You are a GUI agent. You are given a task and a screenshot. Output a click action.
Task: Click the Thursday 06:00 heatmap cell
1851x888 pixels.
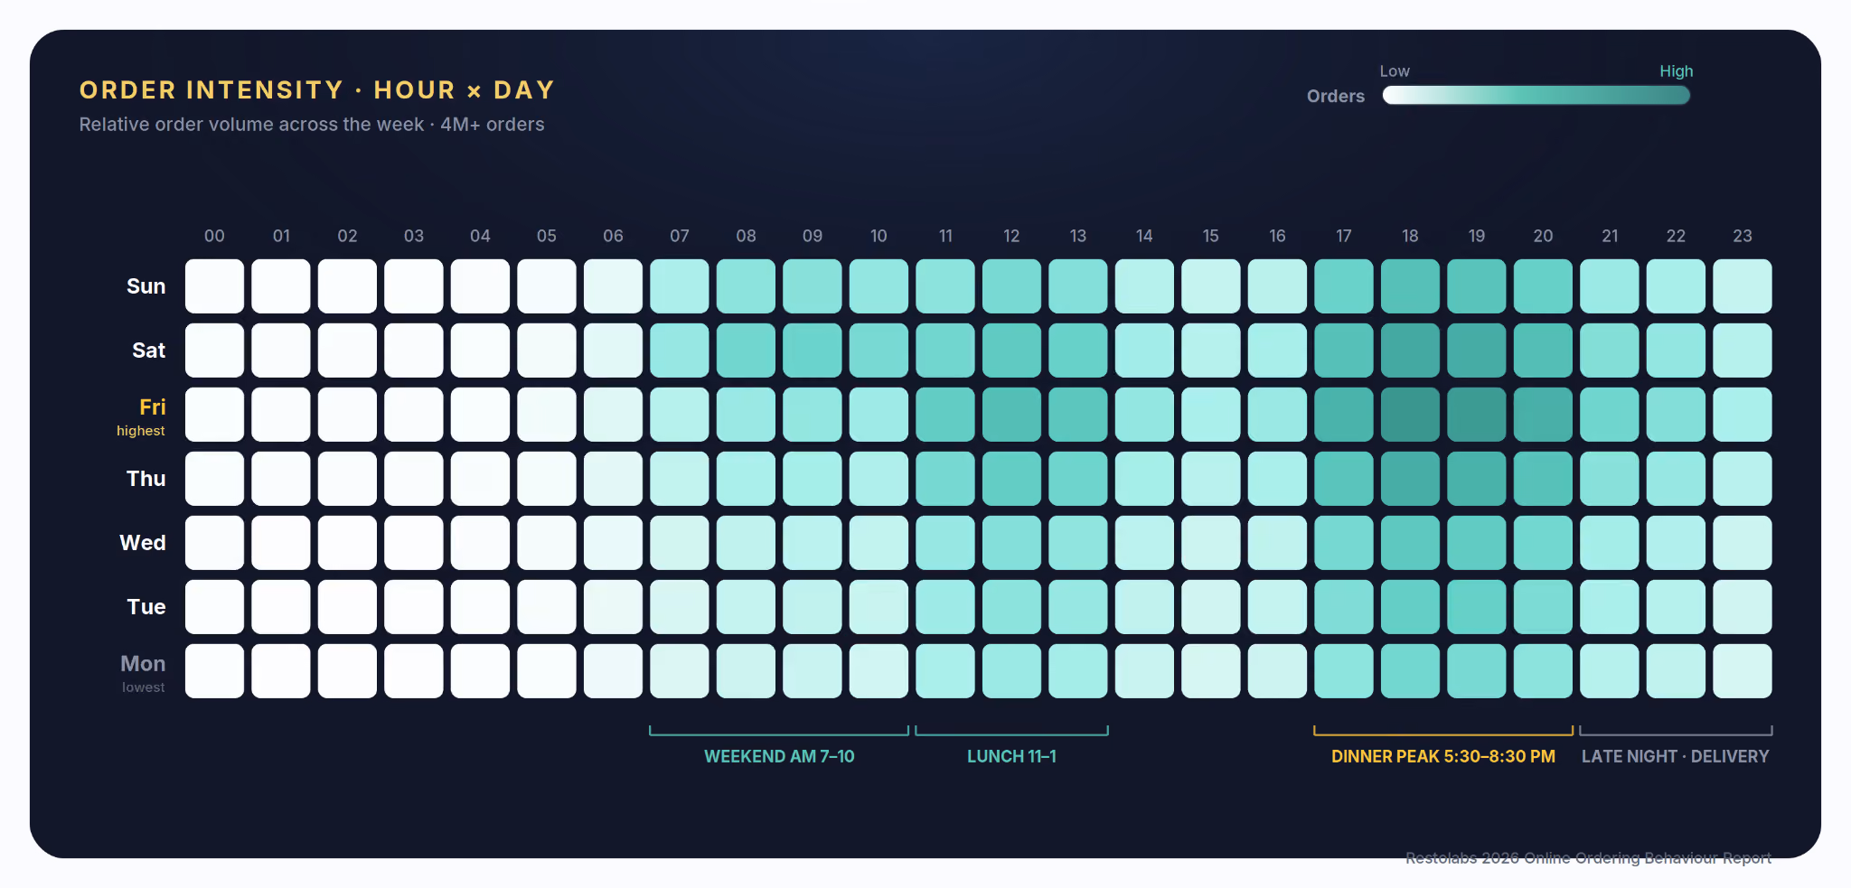(x=613, y=479)
